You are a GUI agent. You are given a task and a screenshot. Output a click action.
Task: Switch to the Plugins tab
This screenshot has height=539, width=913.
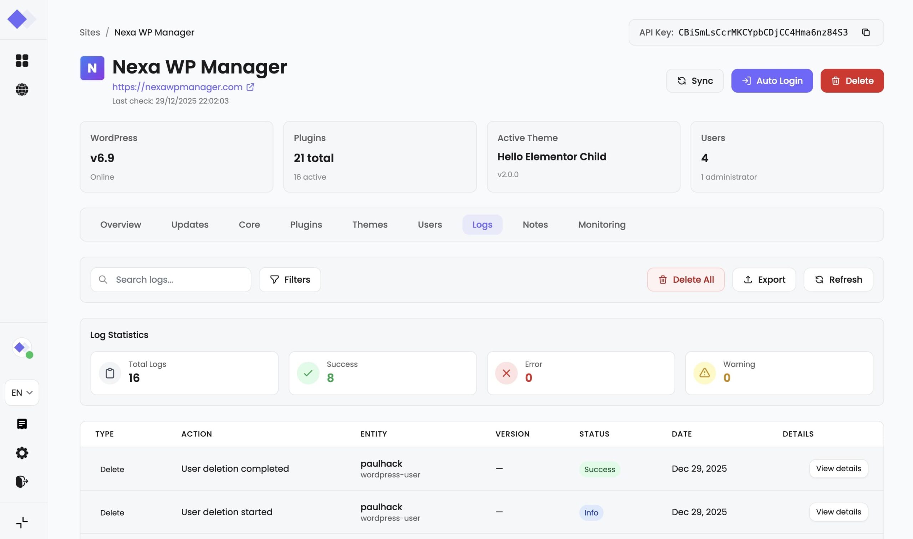tap(306, 225)
